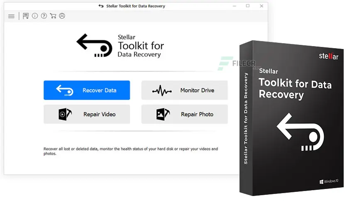Open the info (i) icon
This screenshot has width=347, height=201.
35,16
